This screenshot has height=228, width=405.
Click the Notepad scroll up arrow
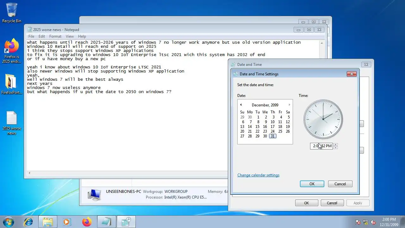pyautogui.click(x=322, y=43)
